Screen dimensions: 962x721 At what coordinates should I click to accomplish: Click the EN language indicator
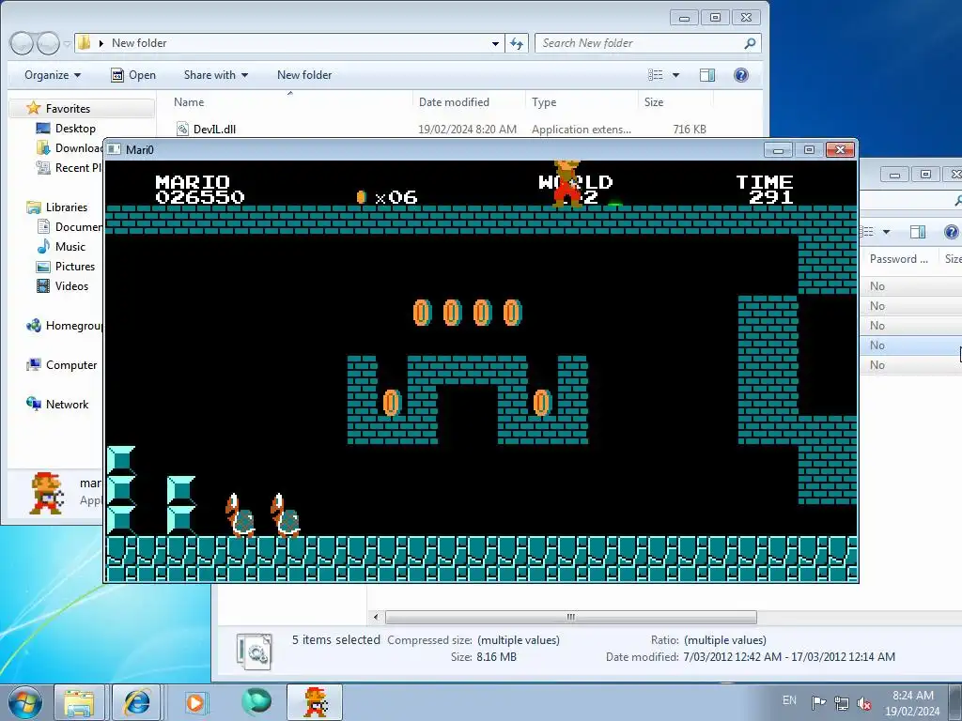[x=789, y=700]
